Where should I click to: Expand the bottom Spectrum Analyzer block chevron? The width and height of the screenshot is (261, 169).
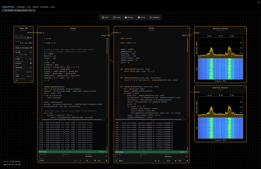click(x=245, y=88)
